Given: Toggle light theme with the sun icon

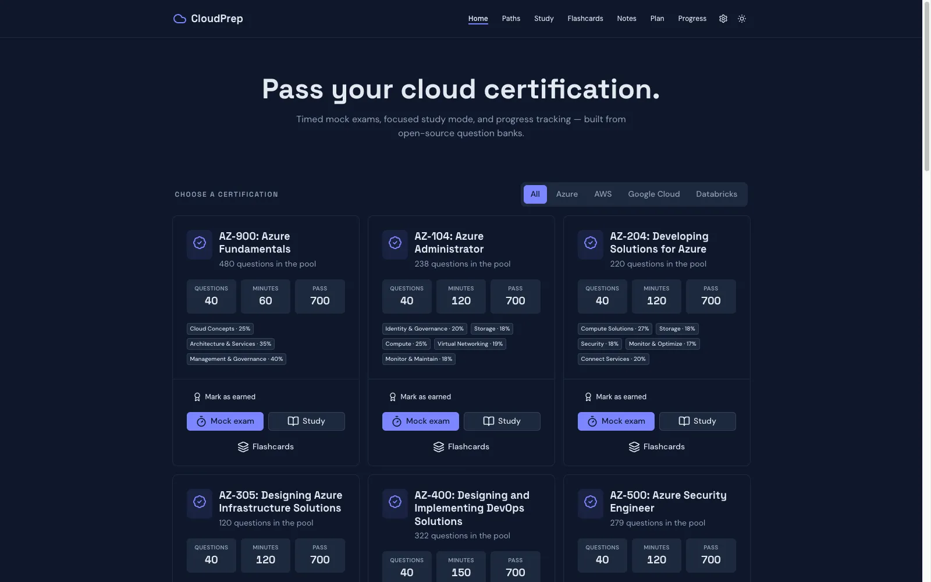Looking at the screenshot, I should click(x=742, y=19).
